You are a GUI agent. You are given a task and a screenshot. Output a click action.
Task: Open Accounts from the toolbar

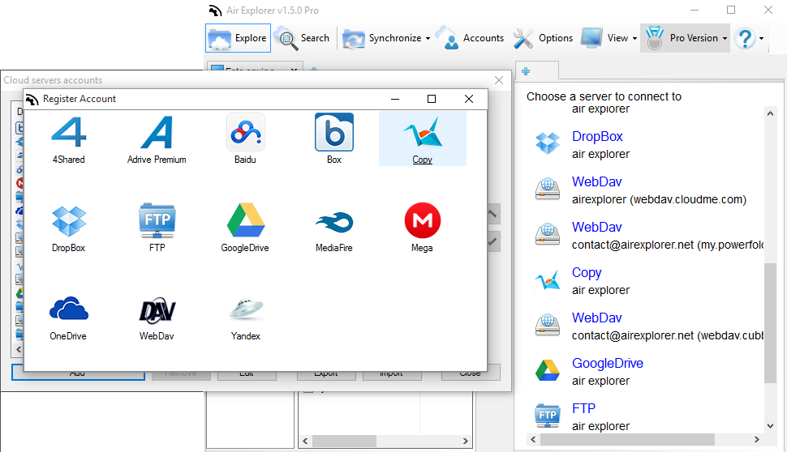tap(470, 38)
